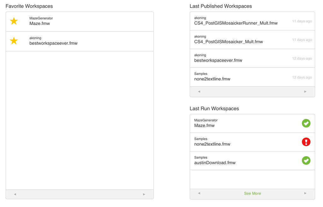The image size is (323, 207).
Task: Show previous page of Last Run Workspaces
Action: 199,193
